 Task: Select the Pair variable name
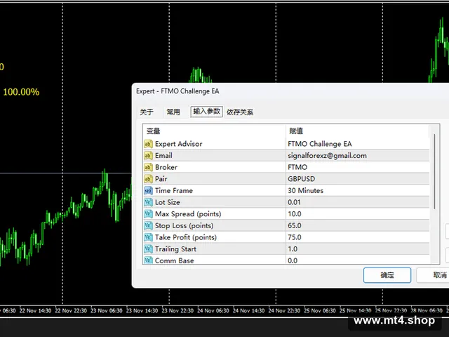pos(161,179)
